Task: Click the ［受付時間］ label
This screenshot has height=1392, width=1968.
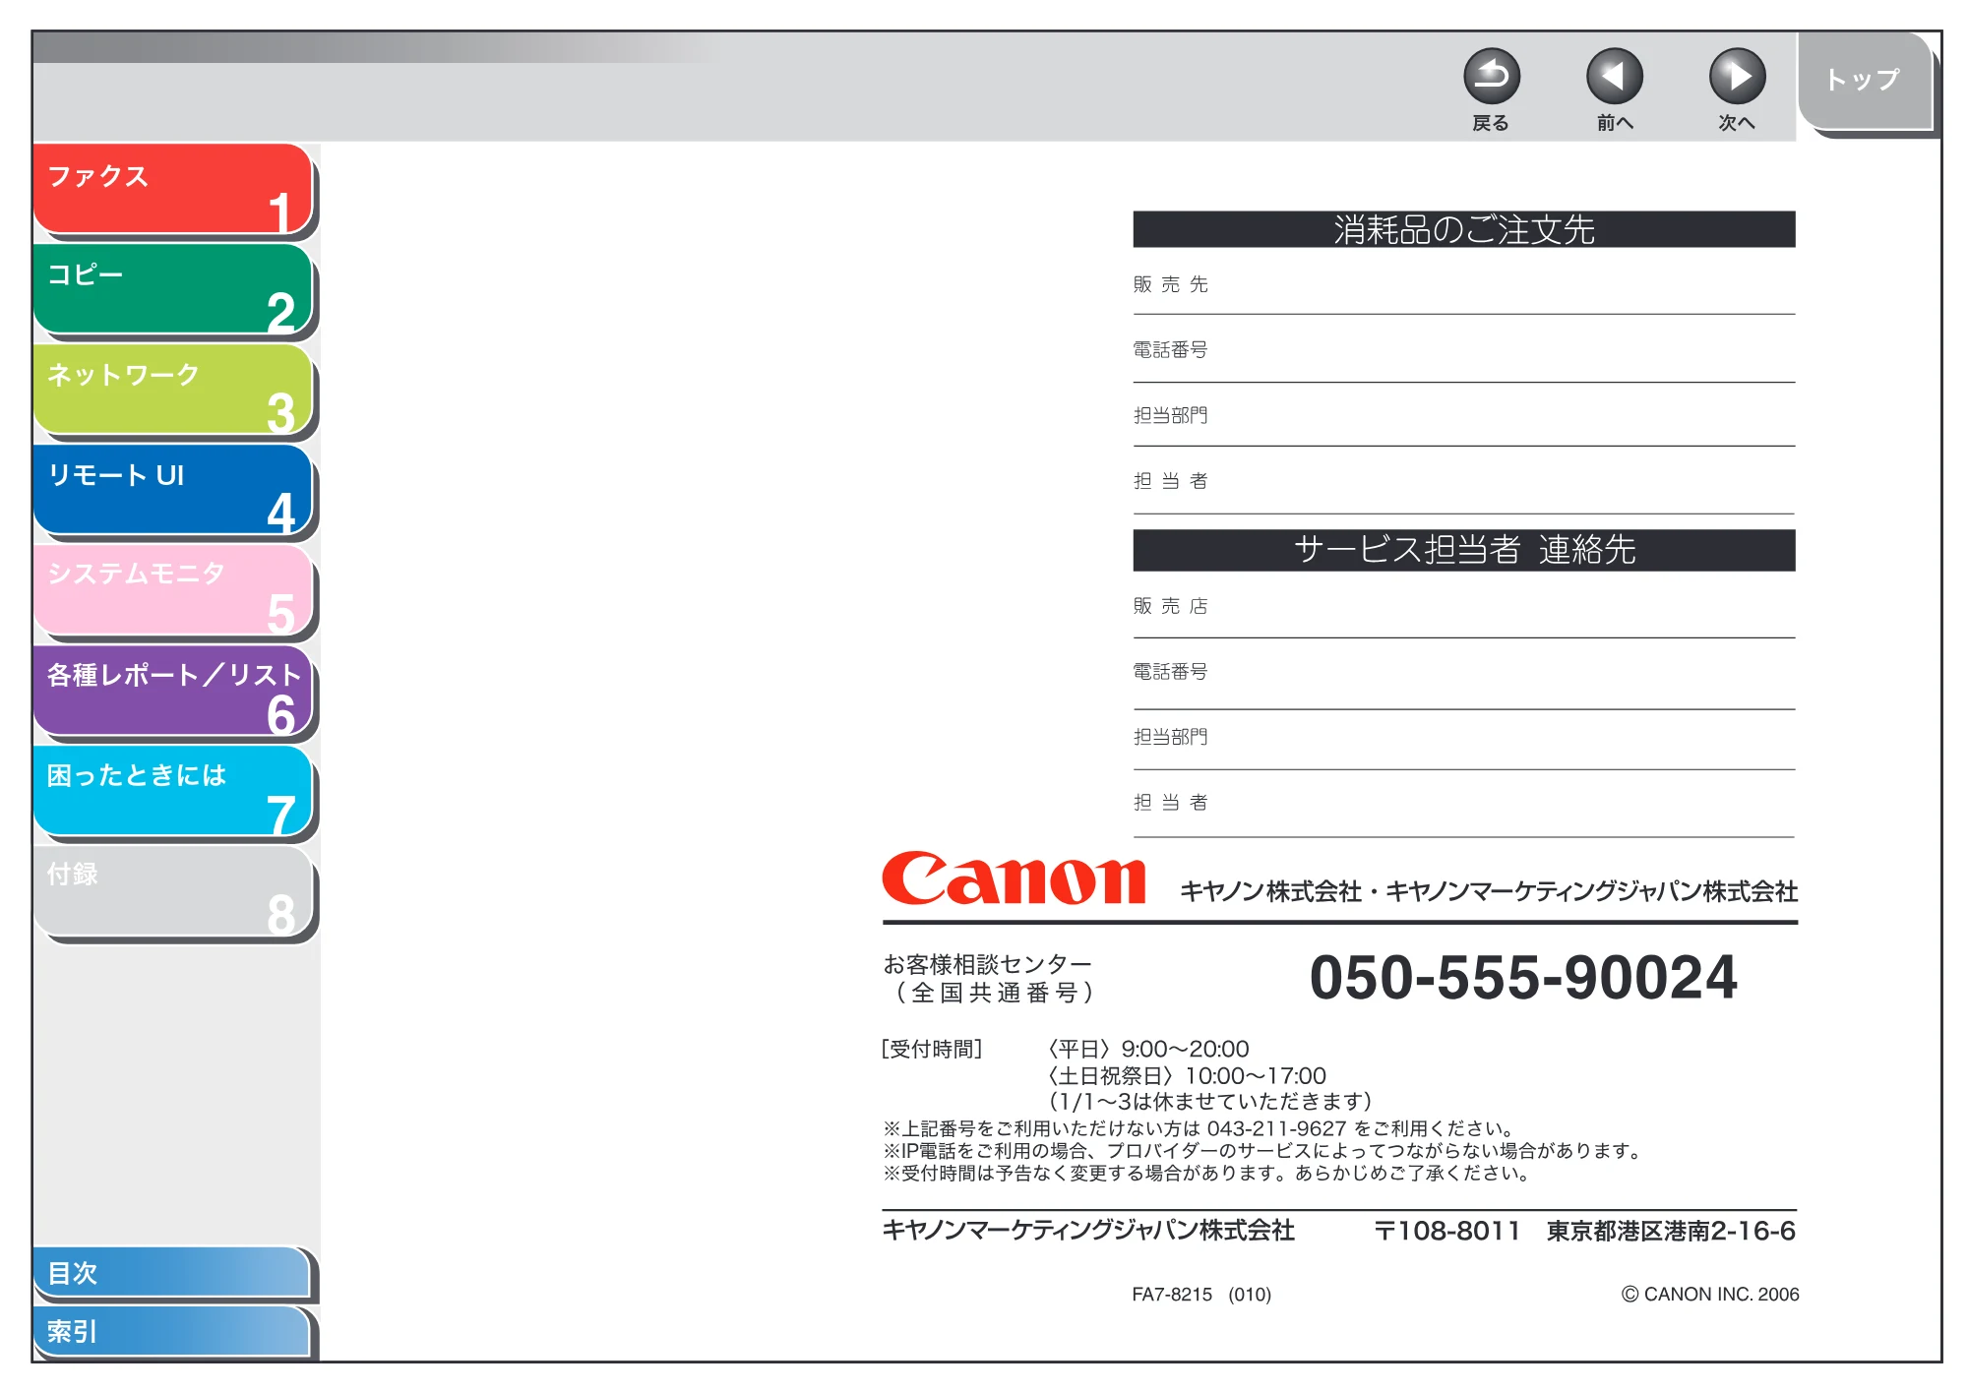Action: click(931, 1050)
